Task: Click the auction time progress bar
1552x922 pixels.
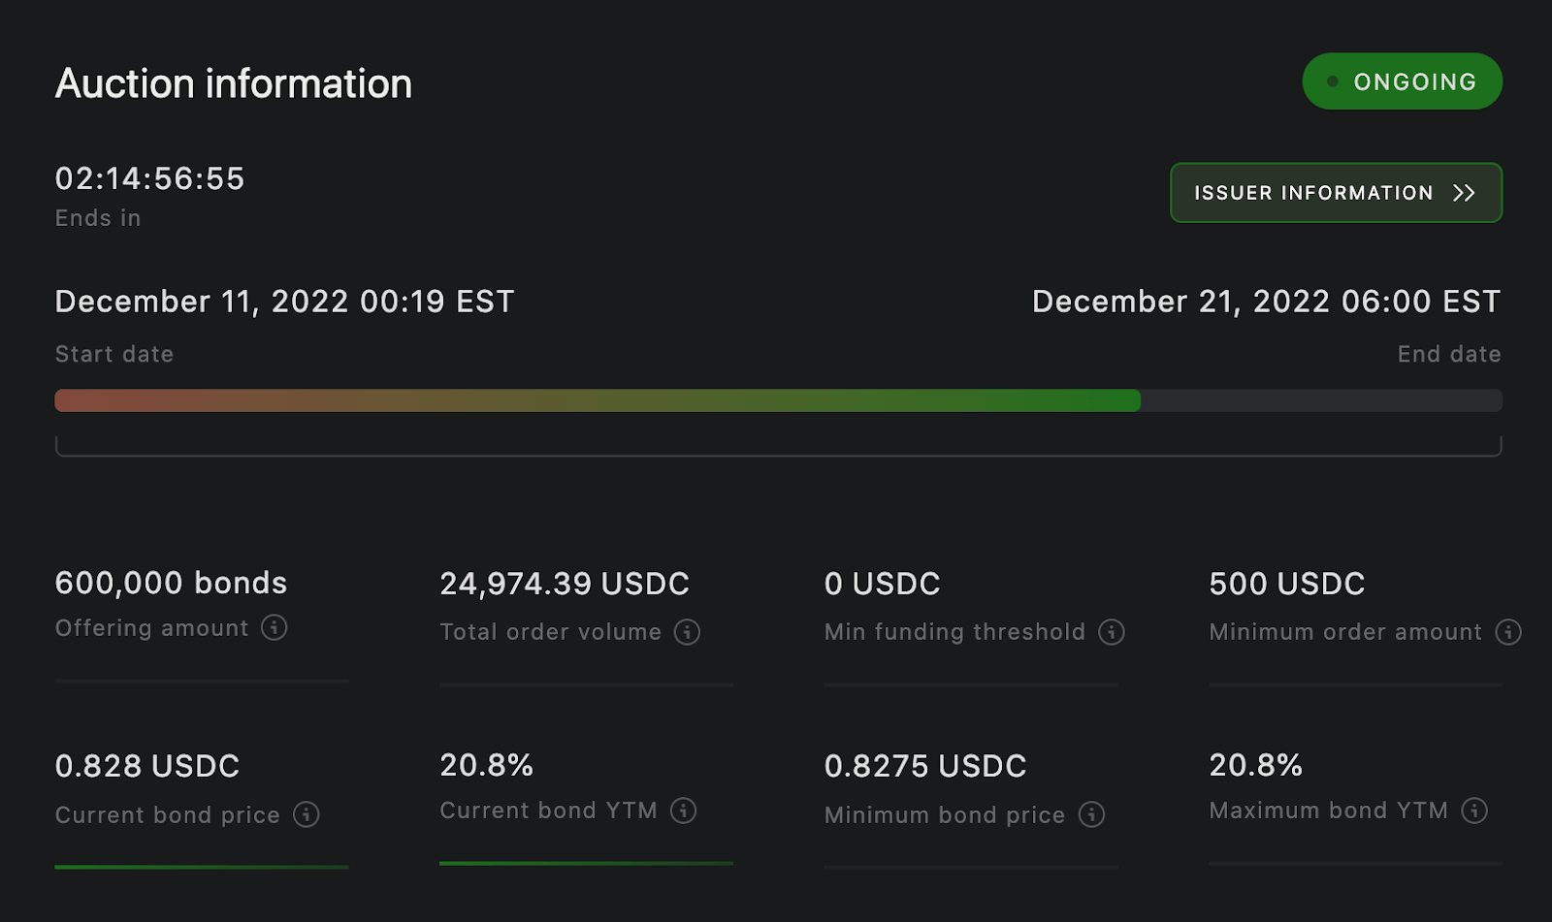Action: [778, 400]
